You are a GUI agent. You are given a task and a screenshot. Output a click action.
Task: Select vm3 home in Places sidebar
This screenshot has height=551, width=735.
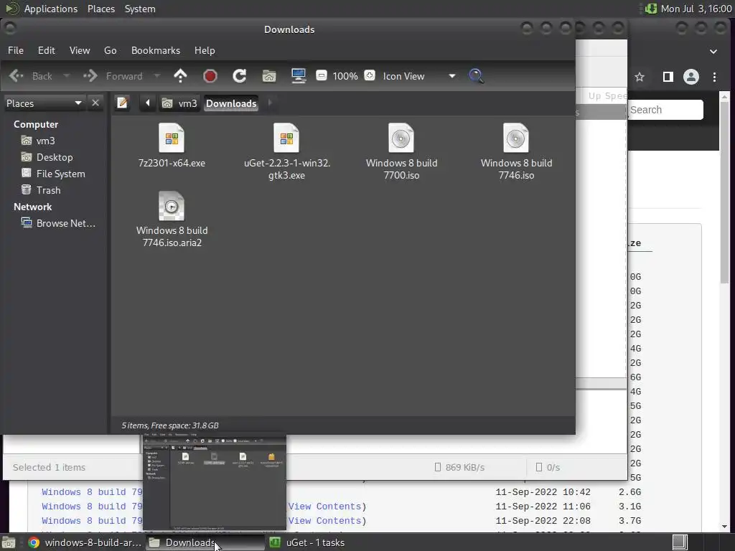tap(39, 141)
